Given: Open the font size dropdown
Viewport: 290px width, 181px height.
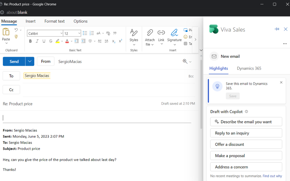Looking at the screenshot, I should pyautogui.click(x=79, y=33).
